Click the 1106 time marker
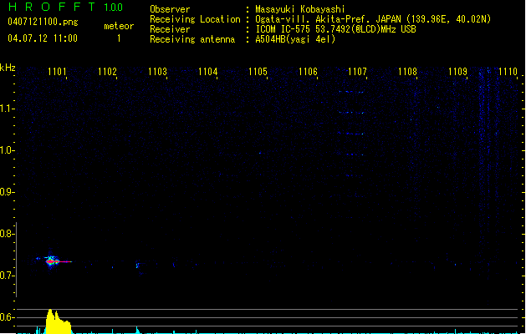Viewport: 526px width, 334px height. coord(308,72)
